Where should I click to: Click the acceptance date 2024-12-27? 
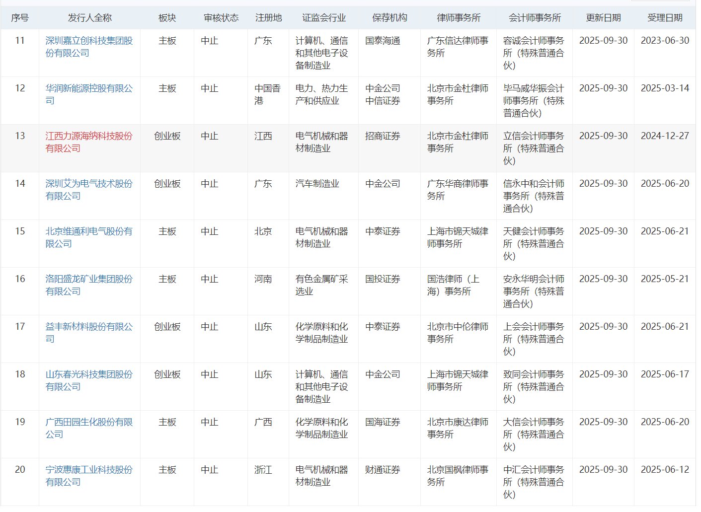tap(665, 136)
